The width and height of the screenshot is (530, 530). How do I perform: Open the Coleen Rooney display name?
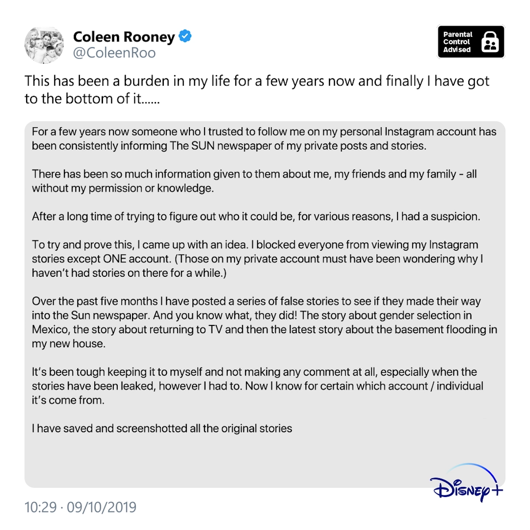(x=124, y=37)
